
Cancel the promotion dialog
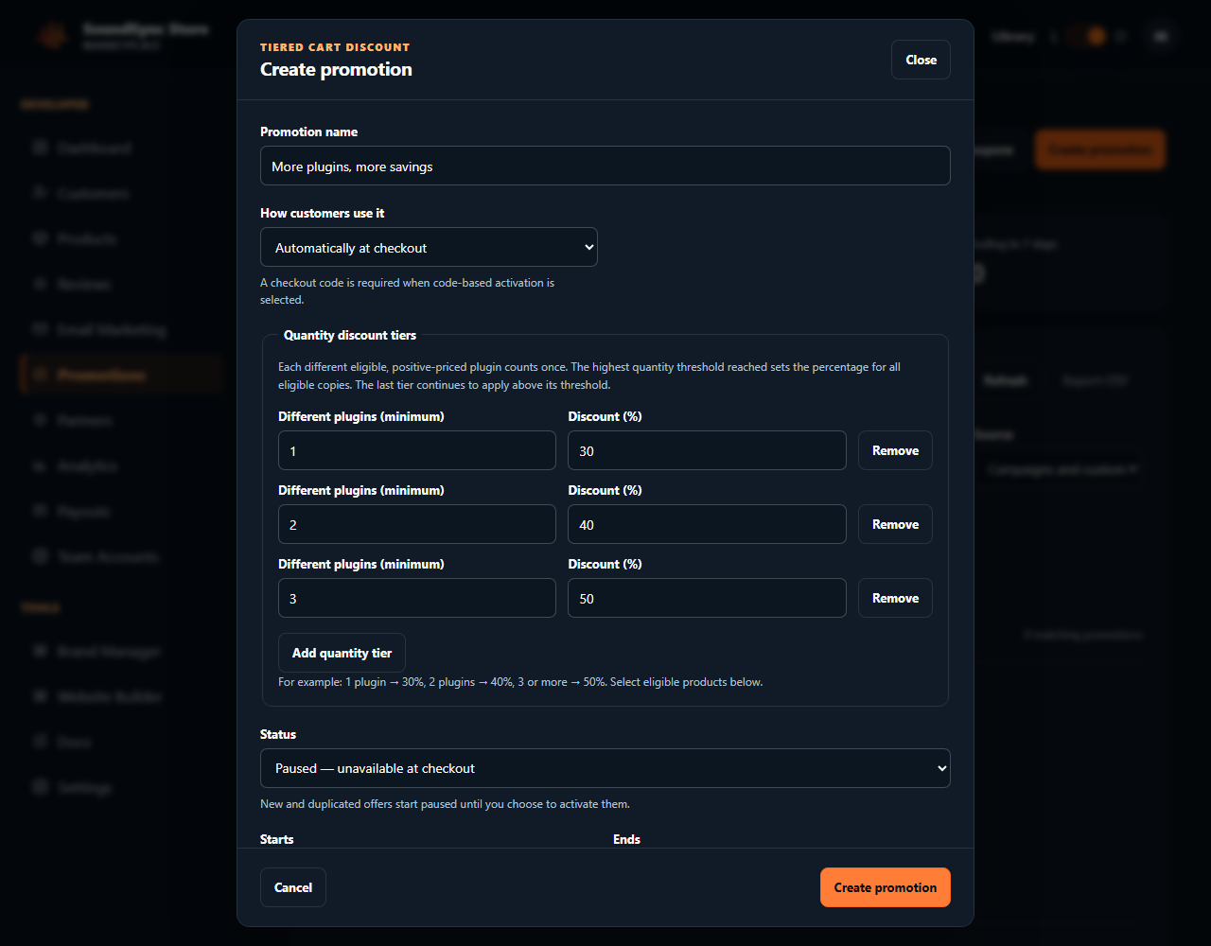coord(293,887)
